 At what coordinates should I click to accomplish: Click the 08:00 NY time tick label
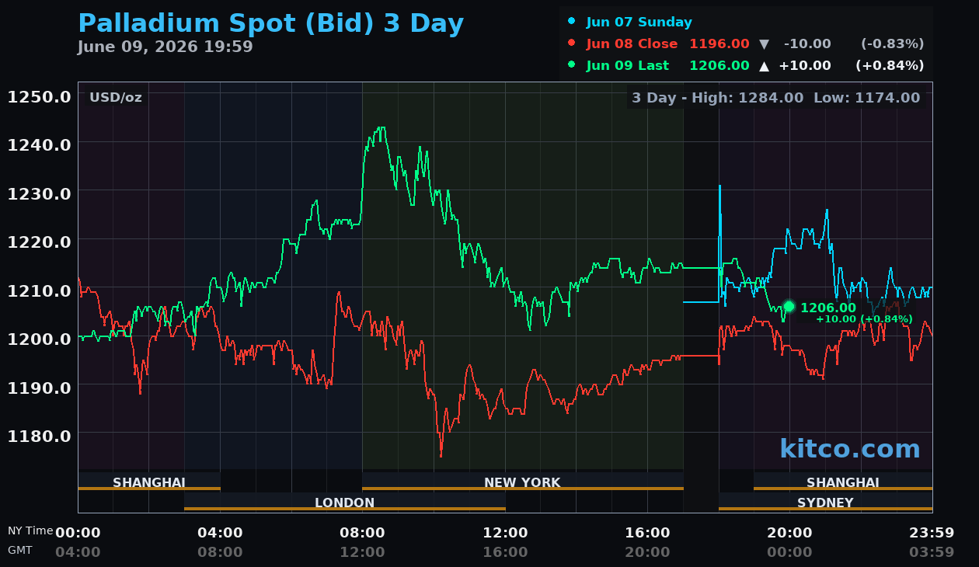[363, 533]
